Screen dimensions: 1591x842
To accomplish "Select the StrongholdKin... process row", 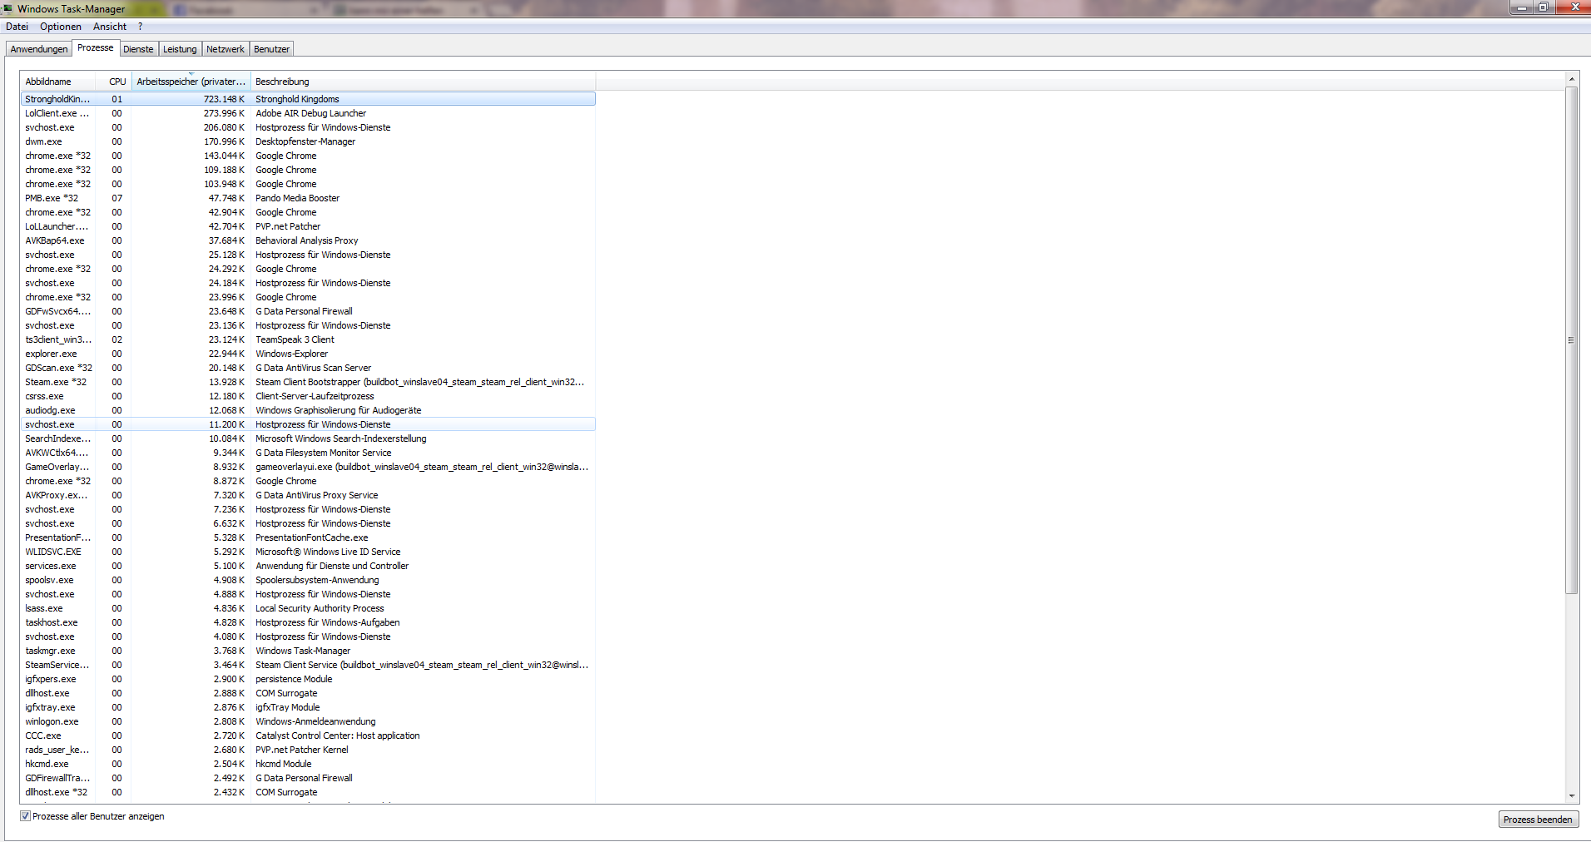I will pos(308,99).
